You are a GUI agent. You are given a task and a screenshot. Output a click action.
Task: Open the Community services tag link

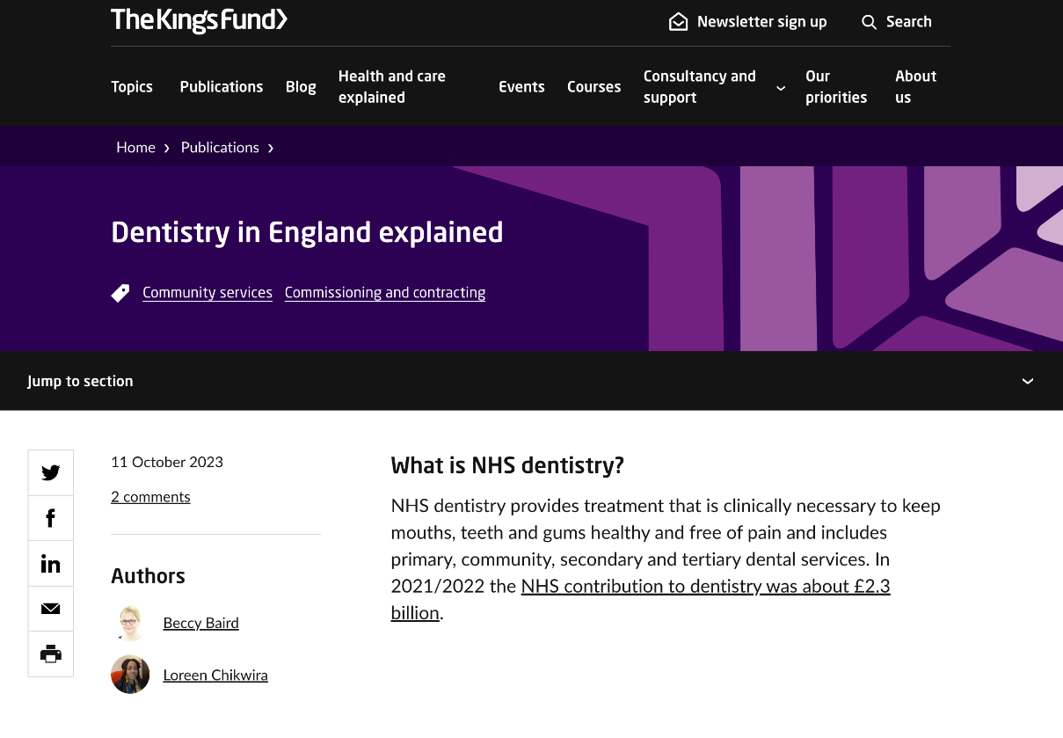(x=208, y=293)
